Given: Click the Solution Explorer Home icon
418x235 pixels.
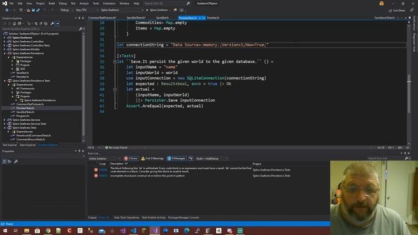Looking at the screenshot, I should 14,23.
